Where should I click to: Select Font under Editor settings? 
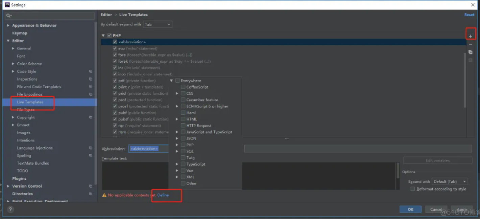coord(21,56)
